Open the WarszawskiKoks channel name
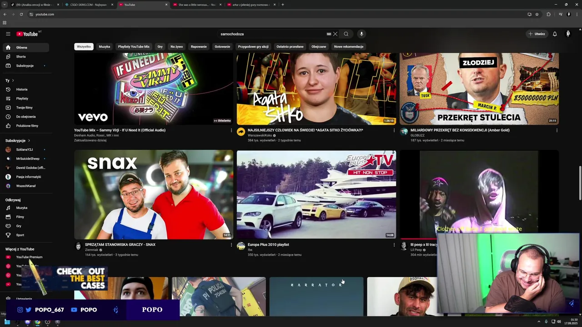 [260, 135]
